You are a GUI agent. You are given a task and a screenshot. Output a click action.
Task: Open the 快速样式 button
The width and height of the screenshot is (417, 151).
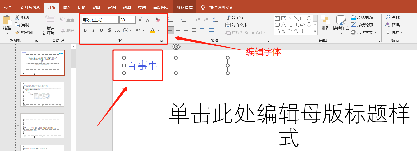click(341, 24)
